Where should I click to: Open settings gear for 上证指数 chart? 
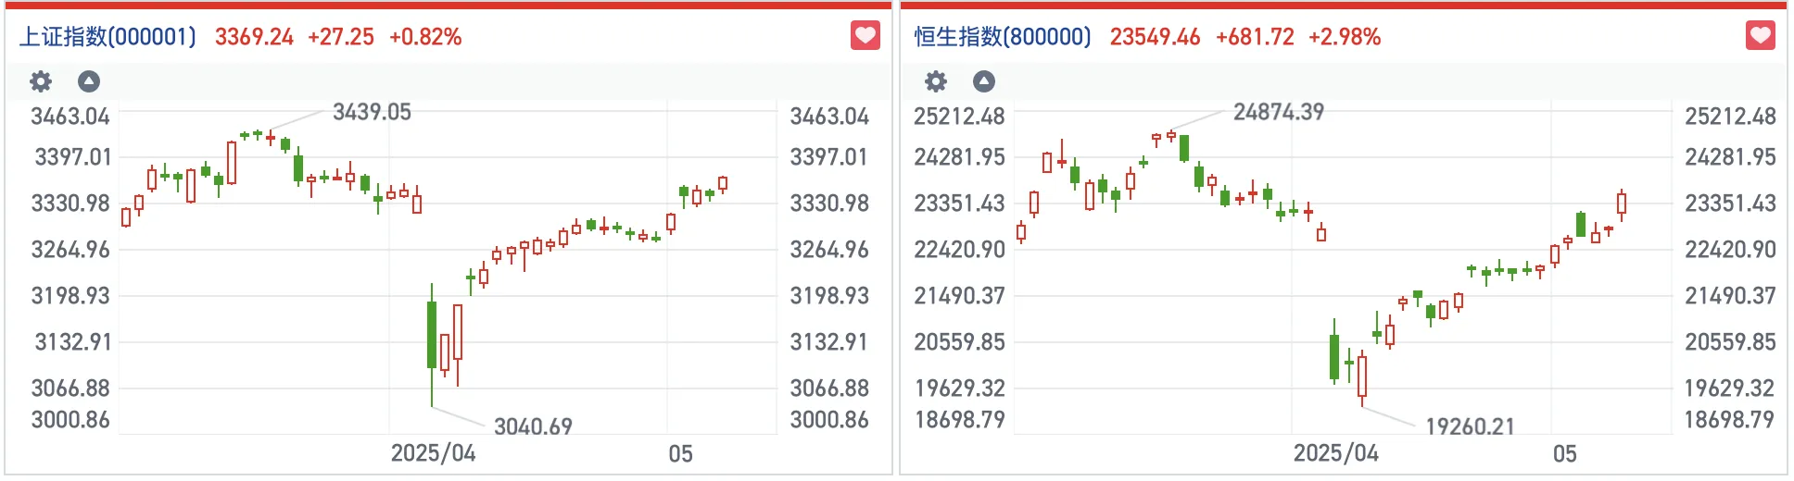(41, 81)
